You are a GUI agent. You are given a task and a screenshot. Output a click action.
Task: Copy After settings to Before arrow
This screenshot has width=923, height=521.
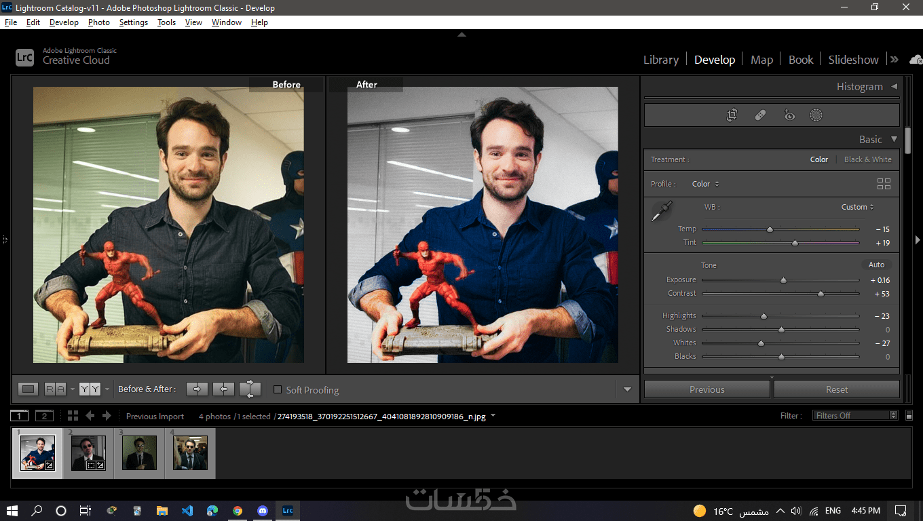click(x=223, y=389)
